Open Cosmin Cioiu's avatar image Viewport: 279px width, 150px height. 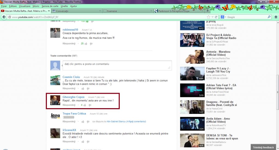tap(55, 80)
